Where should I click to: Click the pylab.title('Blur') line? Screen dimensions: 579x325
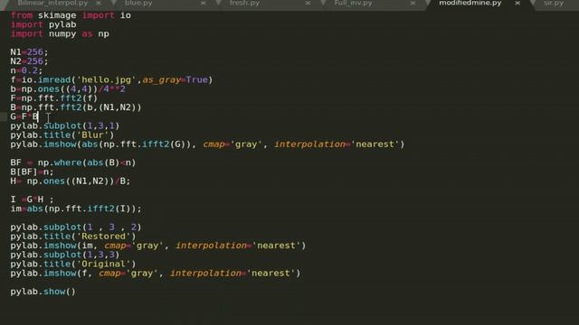[x=62, y=135]
